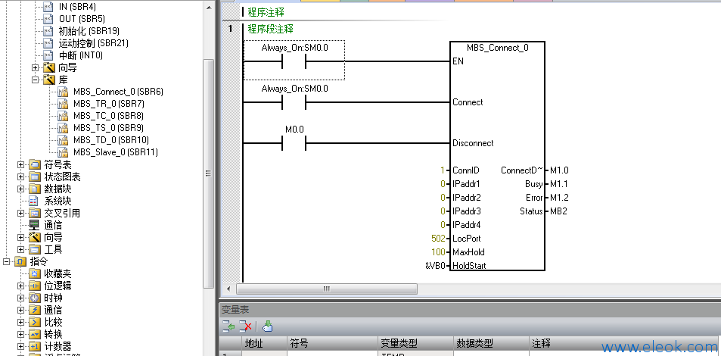The height and width of the screenshot is (356, 721).
Task: Select the 收藏夹 favorites folder icon
Action: coord(34,273)
